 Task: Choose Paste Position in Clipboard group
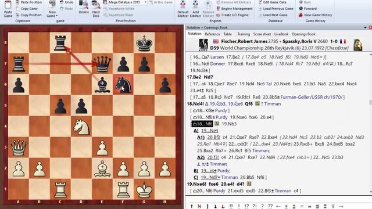pyautogui.click(x=28, y=2)
